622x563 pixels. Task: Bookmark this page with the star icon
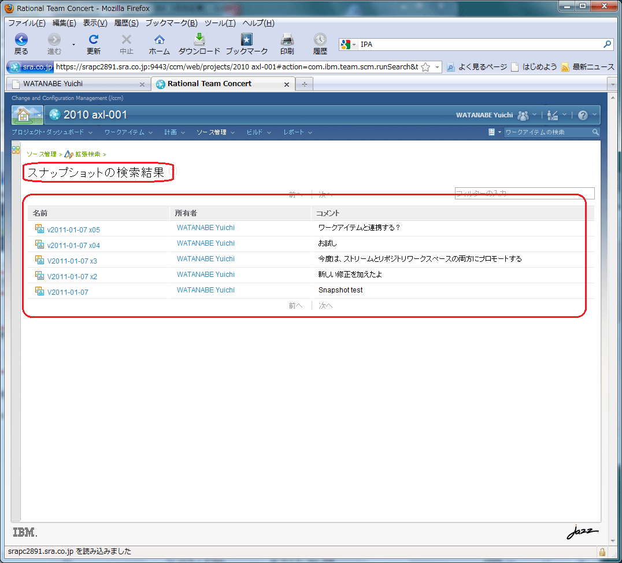(x=425, y=67)
